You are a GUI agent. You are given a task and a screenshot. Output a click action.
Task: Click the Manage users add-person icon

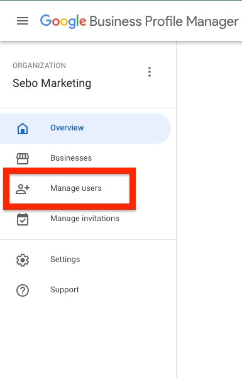click(x=23, y=189)
